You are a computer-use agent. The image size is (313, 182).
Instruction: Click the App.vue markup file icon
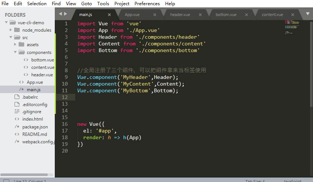click(21, 82)
